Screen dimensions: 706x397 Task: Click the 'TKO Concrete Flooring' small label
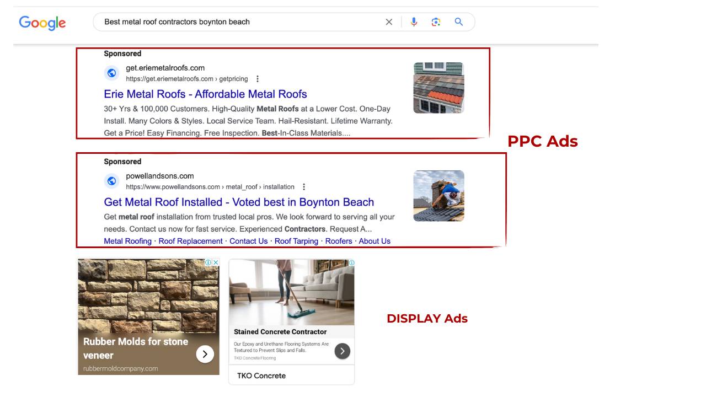click(x=255, y=358)
